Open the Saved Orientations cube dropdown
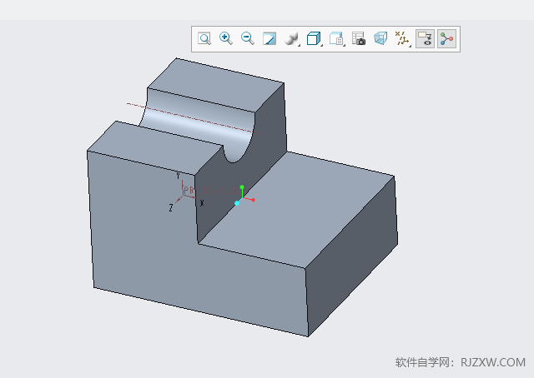The width and height of the screenshot is (534, 378). click(x=315, y=39)
